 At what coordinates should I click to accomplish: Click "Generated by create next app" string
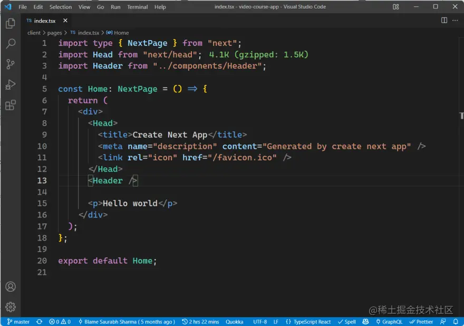[x=336, y=146]
